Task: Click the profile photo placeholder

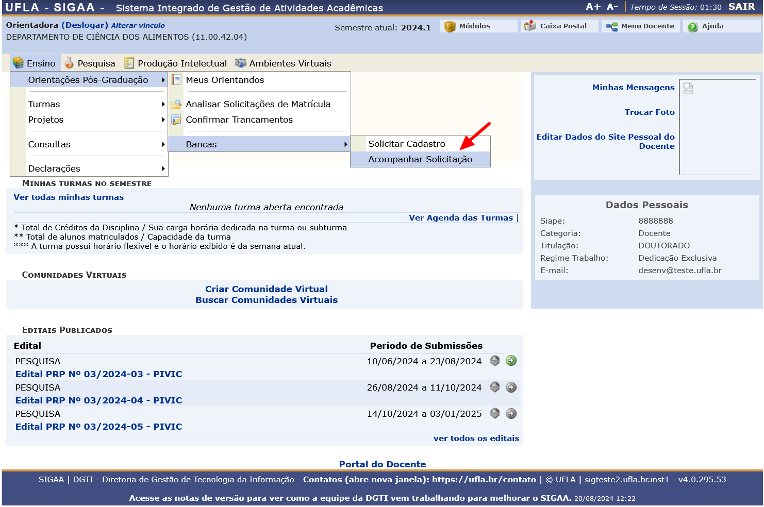Action: (718, 127)
